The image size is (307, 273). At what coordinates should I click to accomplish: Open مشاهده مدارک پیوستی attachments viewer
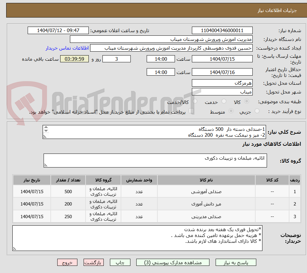coord(172,262)
